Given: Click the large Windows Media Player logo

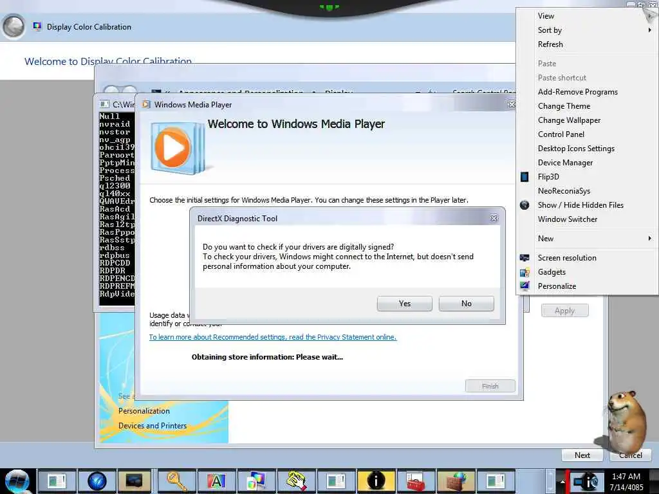Looking at the screenshot, I should click(178, 148).
